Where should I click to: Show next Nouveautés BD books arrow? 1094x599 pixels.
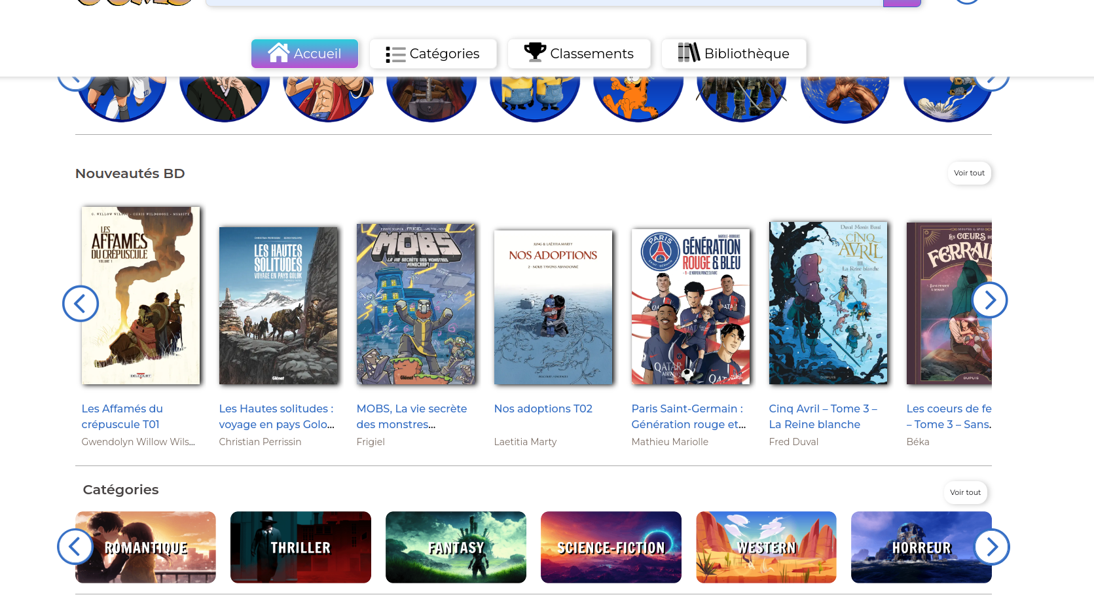click(x=990, y=300)
